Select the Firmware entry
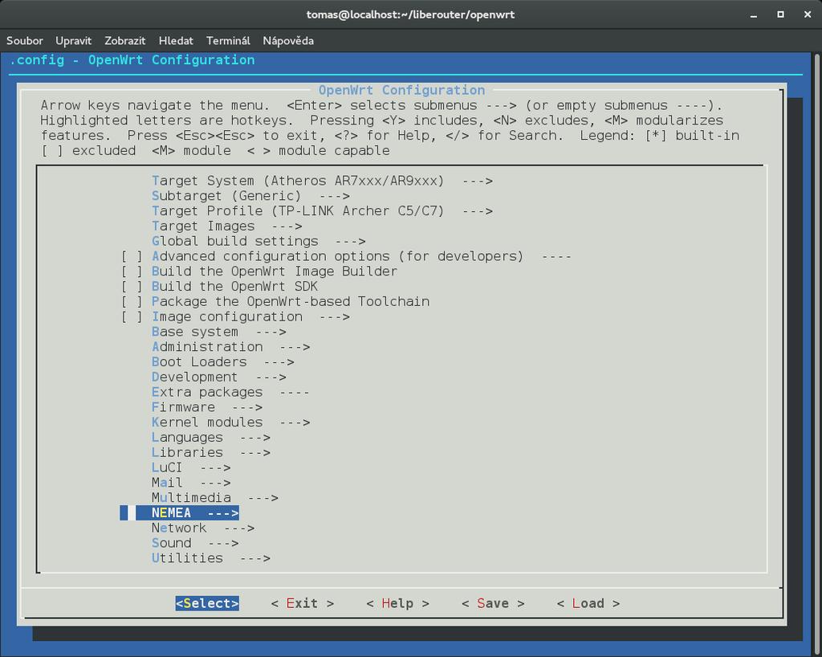The width and height of the screenshot is (822, 657). 207,407
